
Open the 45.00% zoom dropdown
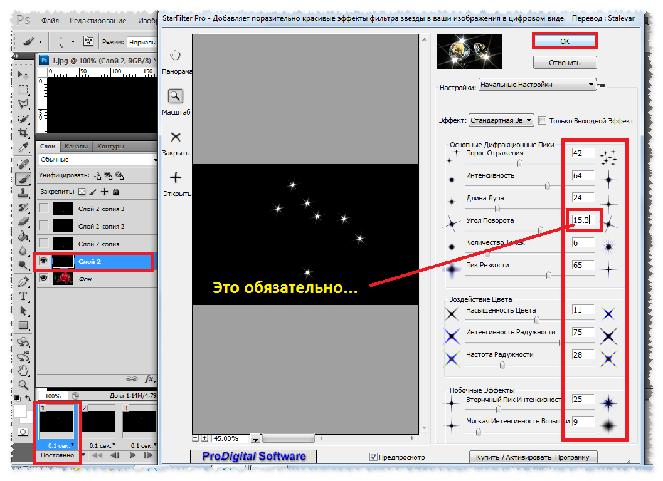[x=255, y=439]
